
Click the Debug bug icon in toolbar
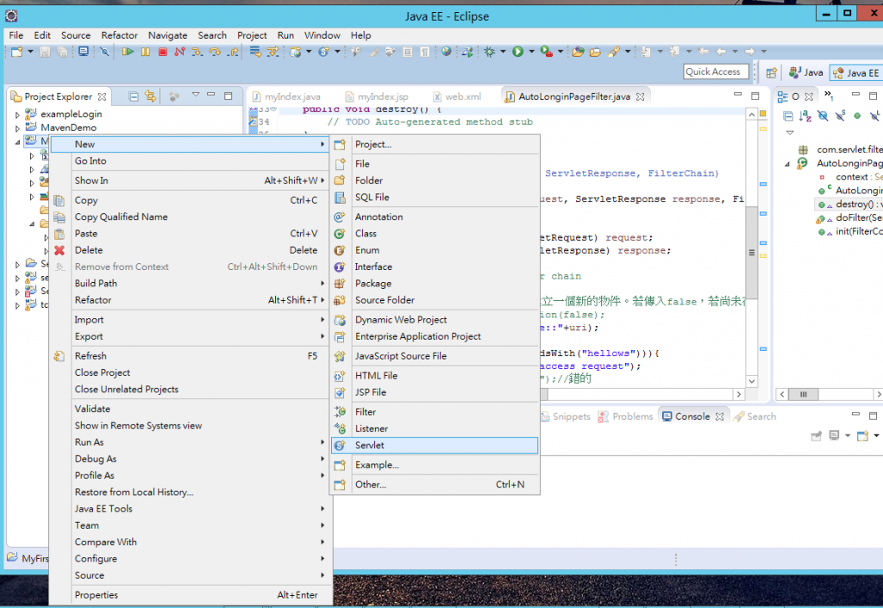490,52
